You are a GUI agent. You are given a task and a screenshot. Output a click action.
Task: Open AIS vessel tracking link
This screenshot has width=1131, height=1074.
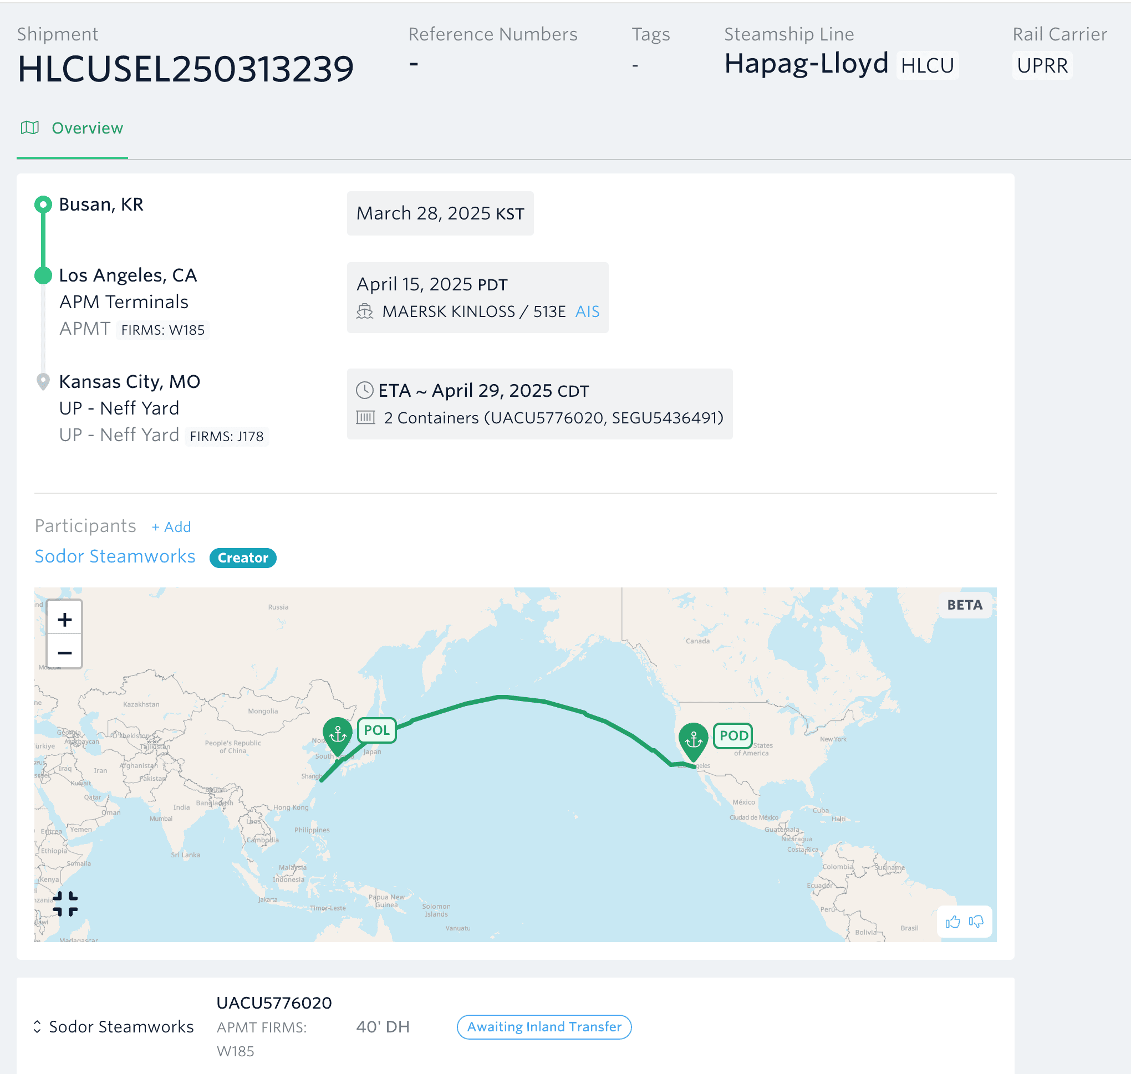[x=588, y=311]
